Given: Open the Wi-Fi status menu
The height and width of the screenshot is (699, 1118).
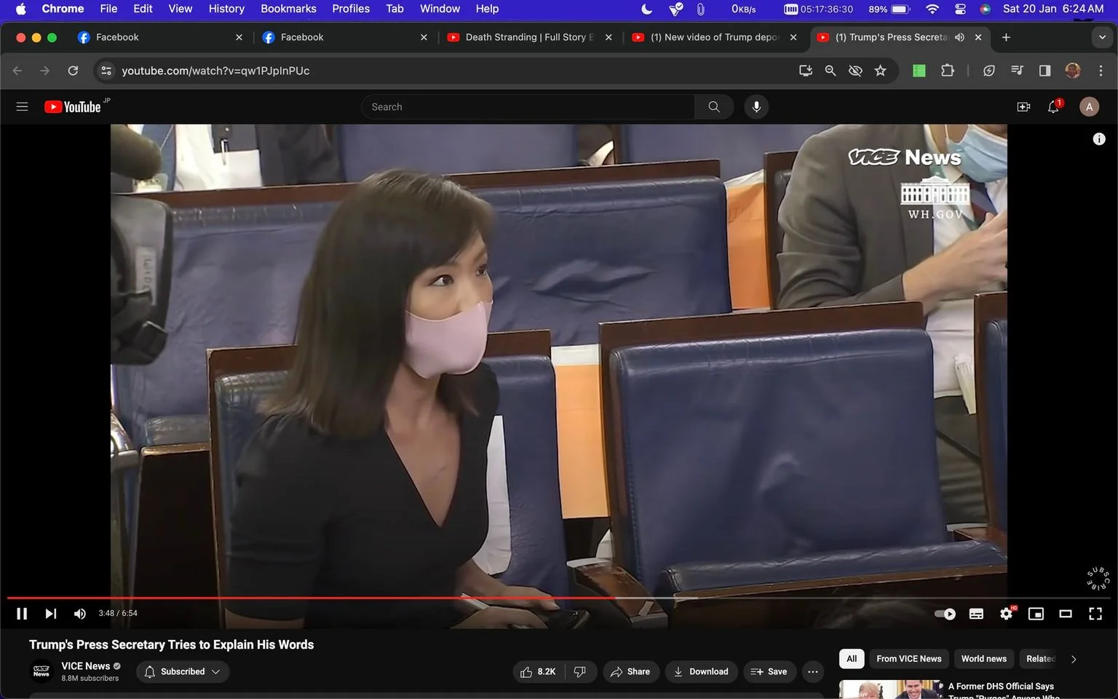Looking at the screenshot, I should [x=932, y=9].
